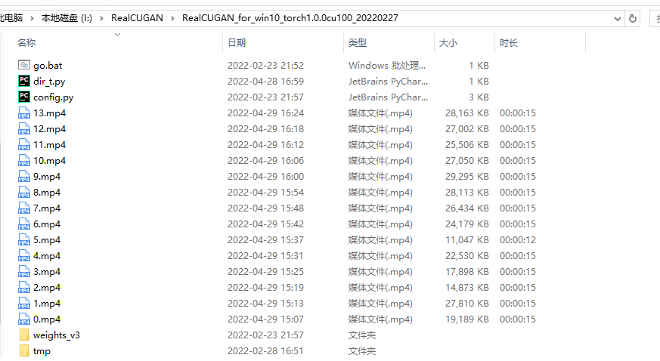Click the 0.mp4 video file icon
Image resolution: width=660 pixels, height=361 pixels.
[x=24, y=319]
